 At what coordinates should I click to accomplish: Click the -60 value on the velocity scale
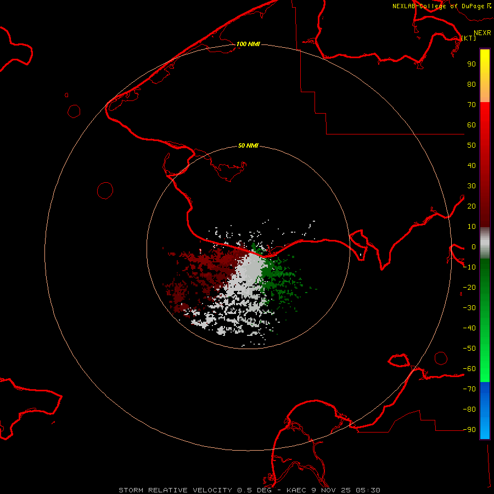click(x=469, y=369)
